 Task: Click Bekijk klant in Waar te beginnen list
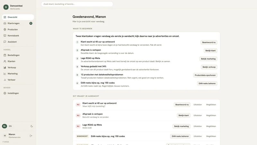tap(210, 51)
